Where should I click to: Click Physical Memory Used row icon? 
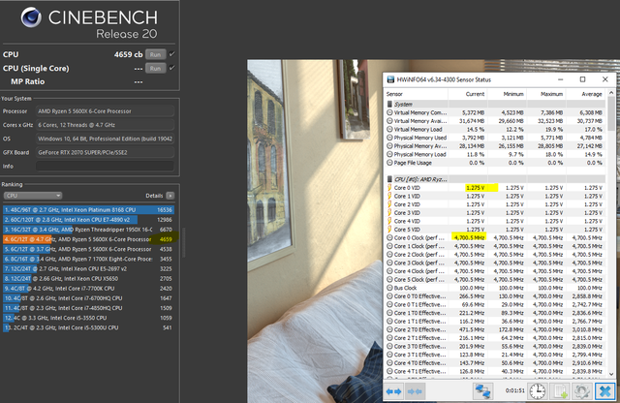(389, 138)
